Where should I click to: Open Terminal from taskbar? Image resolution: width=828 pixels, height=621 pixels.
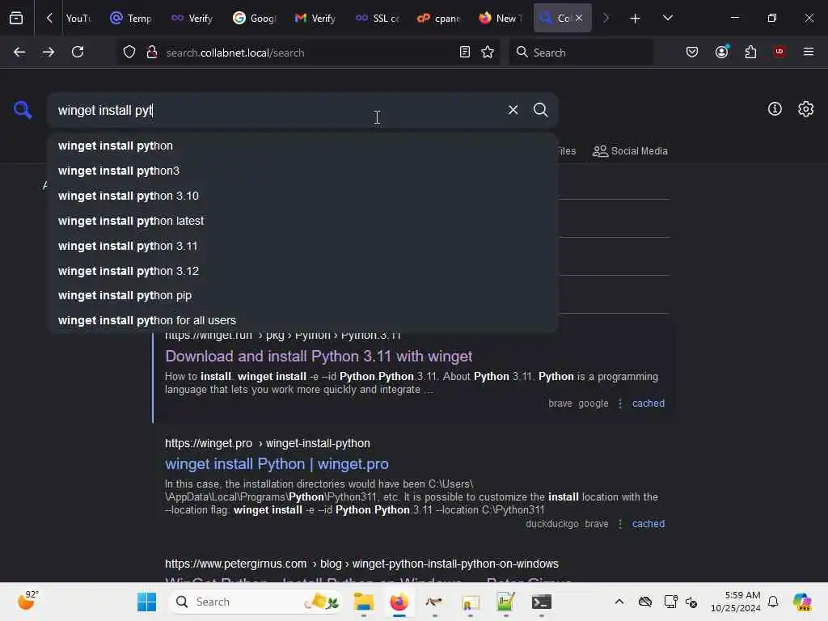point(541,602)
